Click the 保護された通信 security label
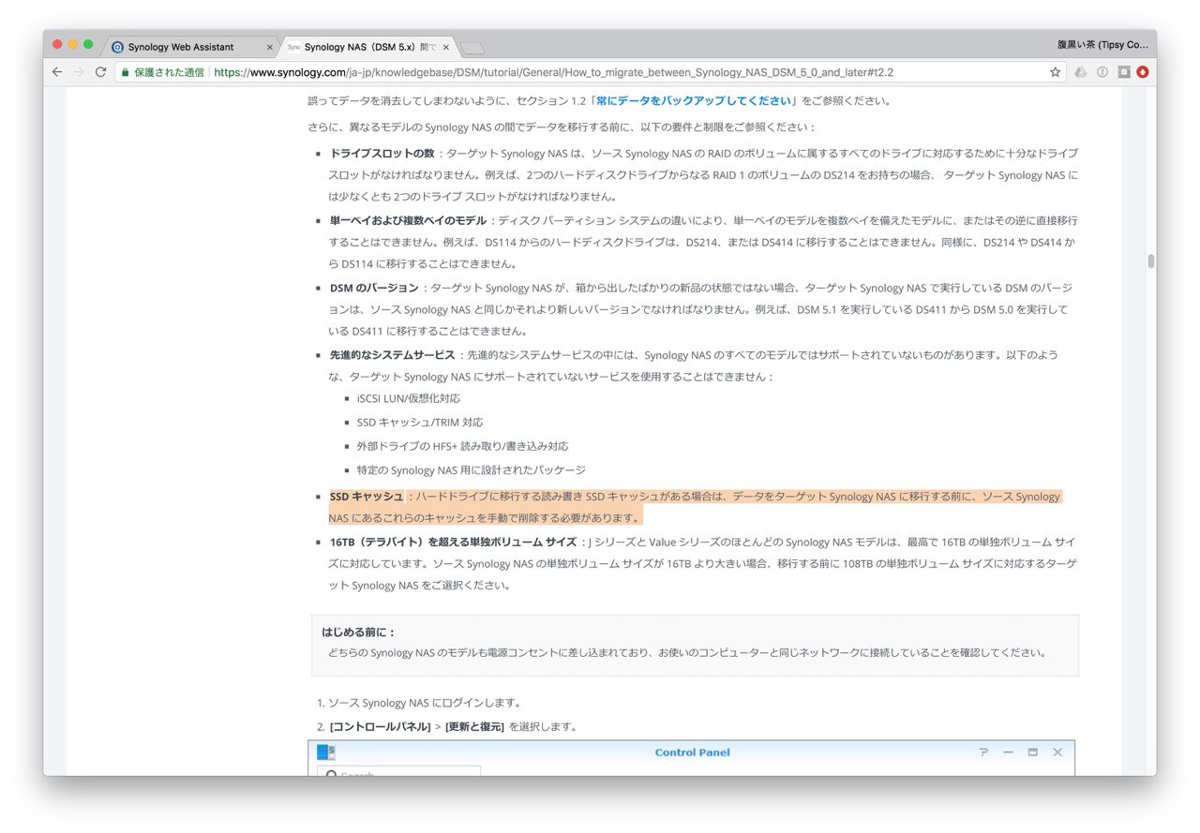The width and height of the screenshot is (1200, 833). tap(169, 72)
